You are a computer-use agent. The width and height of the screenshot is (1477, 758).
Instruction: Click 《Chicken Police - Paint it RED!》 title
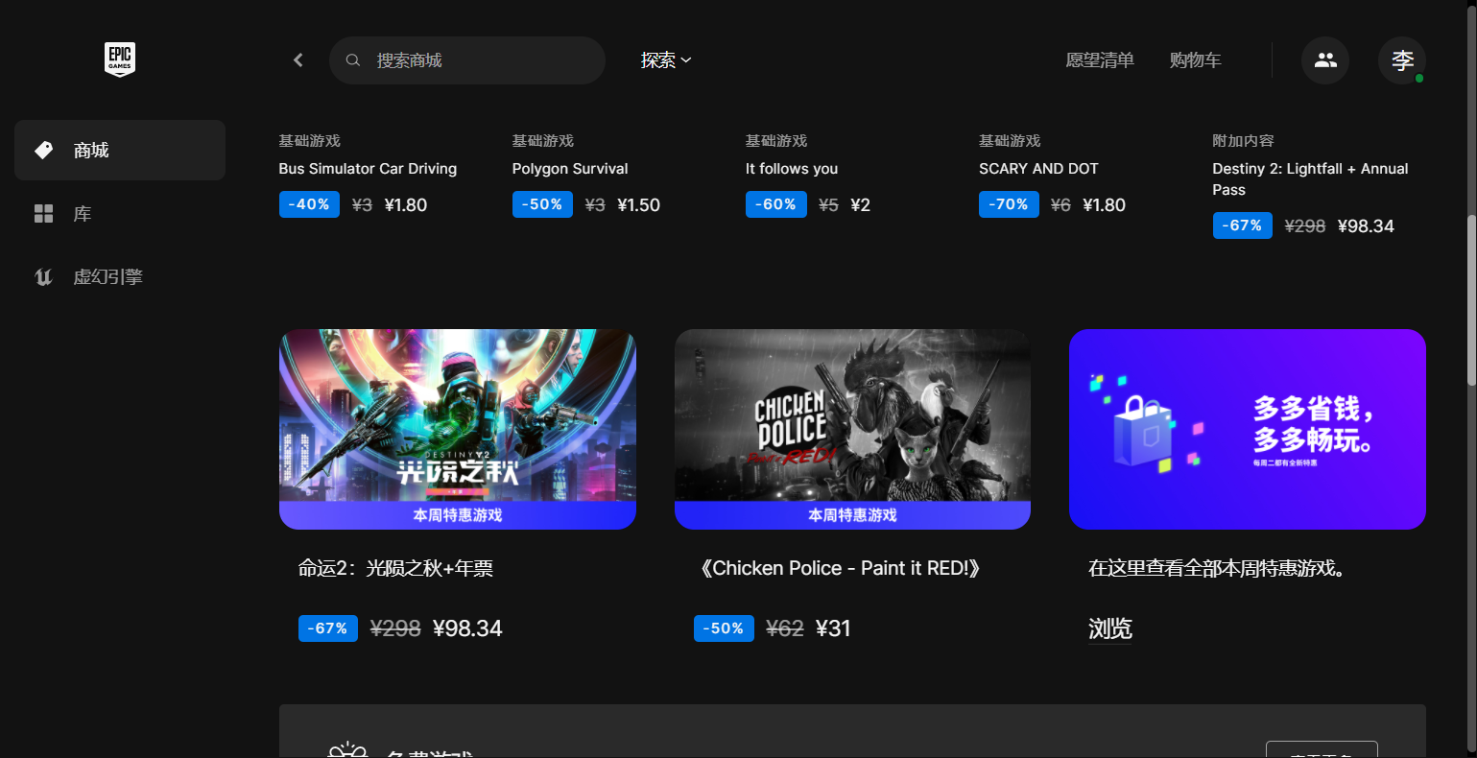pos(839,569)
